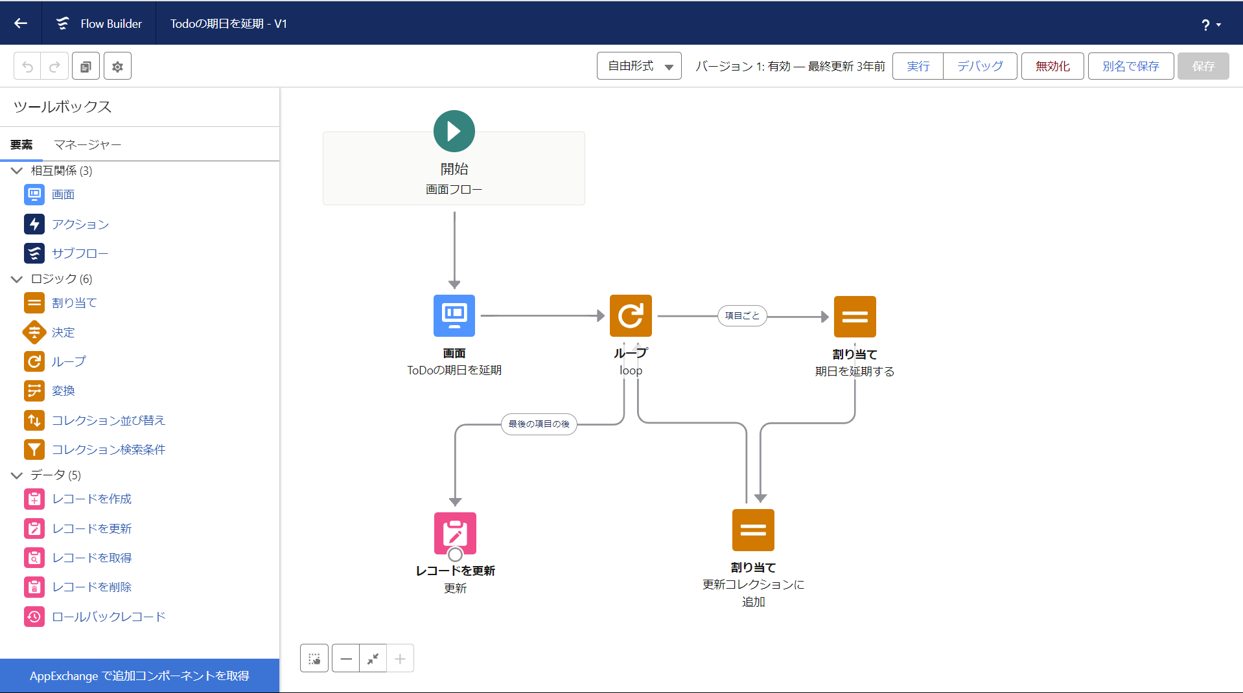Collapse the データ (5) section

17,475
